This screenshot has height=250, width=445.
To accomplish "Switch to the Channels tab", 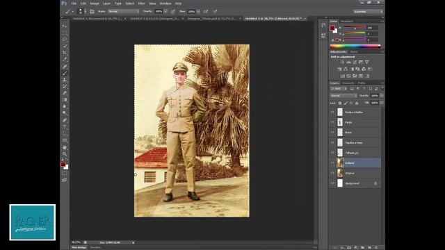I will pyautogui.click(x=348, y=83).
